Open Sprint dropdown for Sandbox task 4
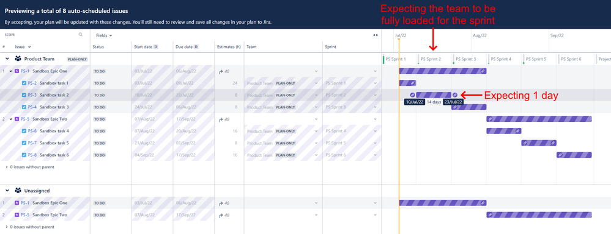Image resolution: width=611 pixels, height=234 pixels. pyautogui.click(x=376, y=131)
